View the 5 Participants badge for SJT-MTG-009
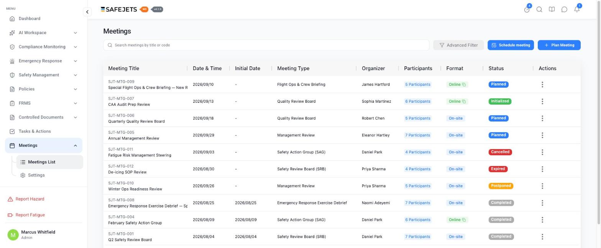 coord(417,84)
